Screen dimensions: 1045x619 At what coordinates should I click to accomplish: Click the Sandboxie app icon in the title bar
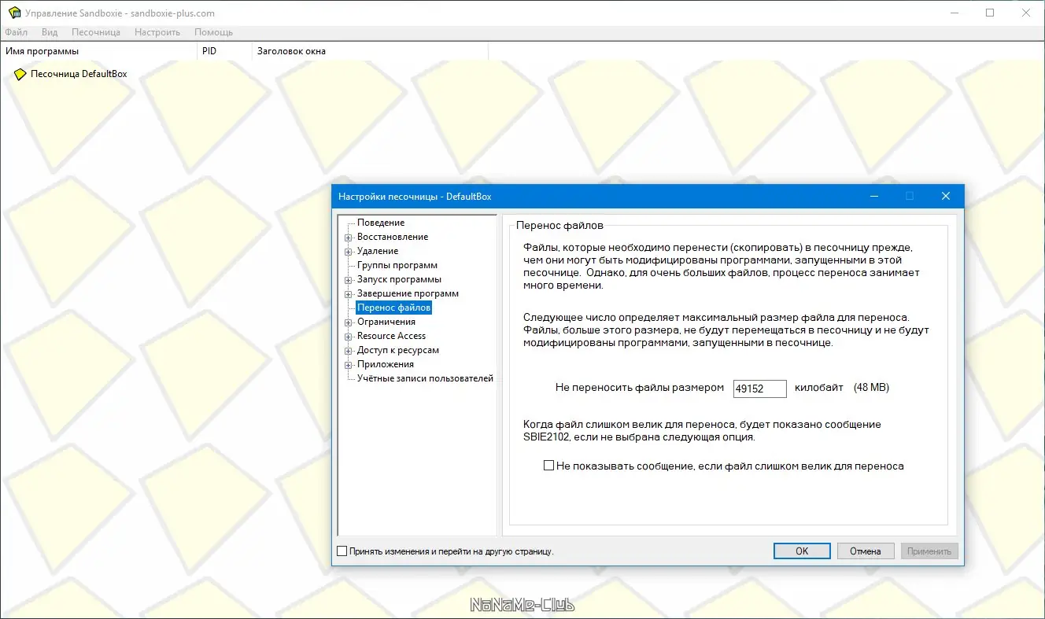click(13, 13)
